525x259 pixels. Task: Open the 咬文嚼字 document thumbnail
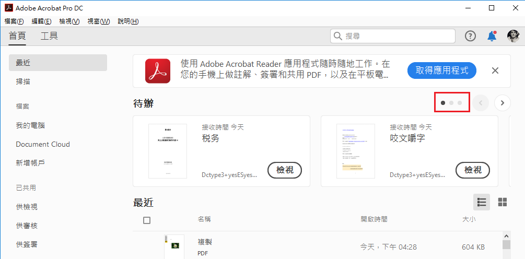[356, 151]
